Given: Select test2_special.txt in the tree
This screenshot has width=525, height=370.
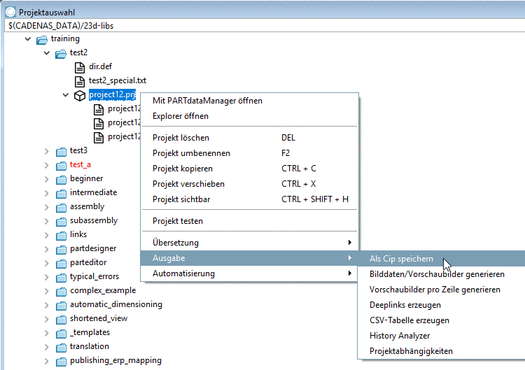Looking at the screenshot, I should click(x=117, y=80).
